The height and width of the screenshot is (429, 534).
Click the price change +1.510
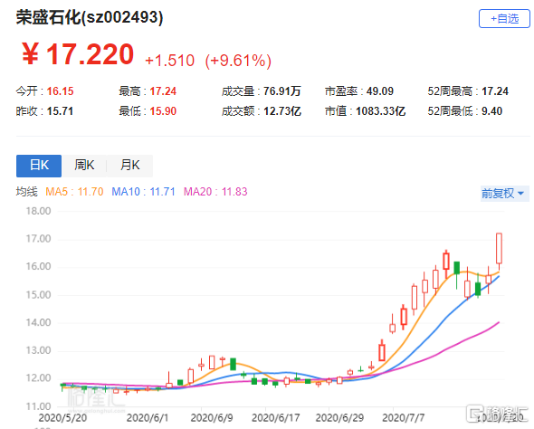coord(169,61)
